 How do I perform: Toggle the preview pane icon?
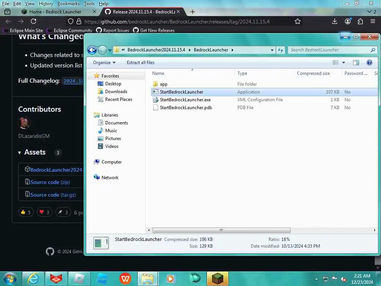click(356, 63)
